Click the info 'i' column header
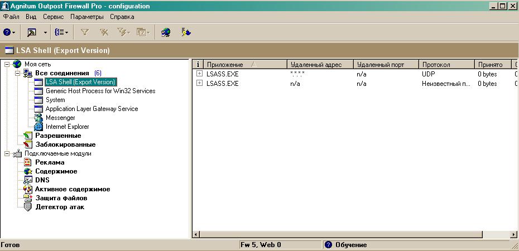Viewport: 519px width, 251px height. click(198, 65)
